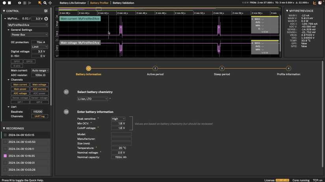Click the 4-wire button

tap(17, 66)
